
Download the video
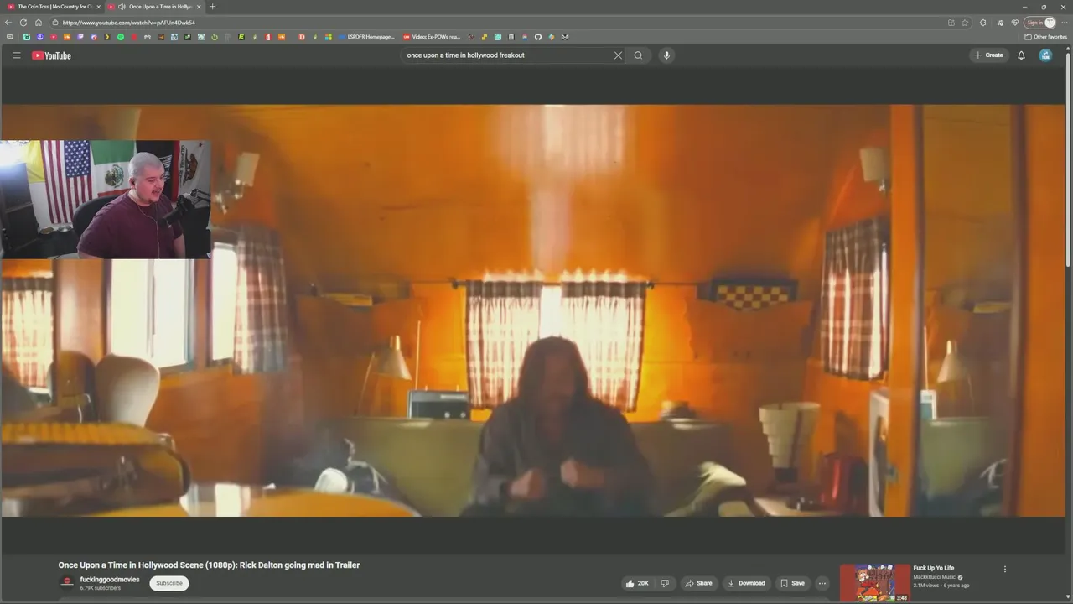[746, 583]
